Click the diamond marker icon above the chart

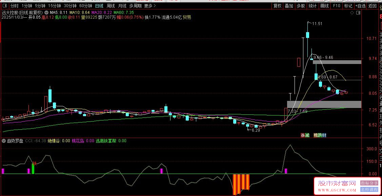click(353, 12)
